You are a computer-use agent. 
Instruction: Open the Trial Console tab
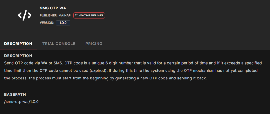(59, 44)
